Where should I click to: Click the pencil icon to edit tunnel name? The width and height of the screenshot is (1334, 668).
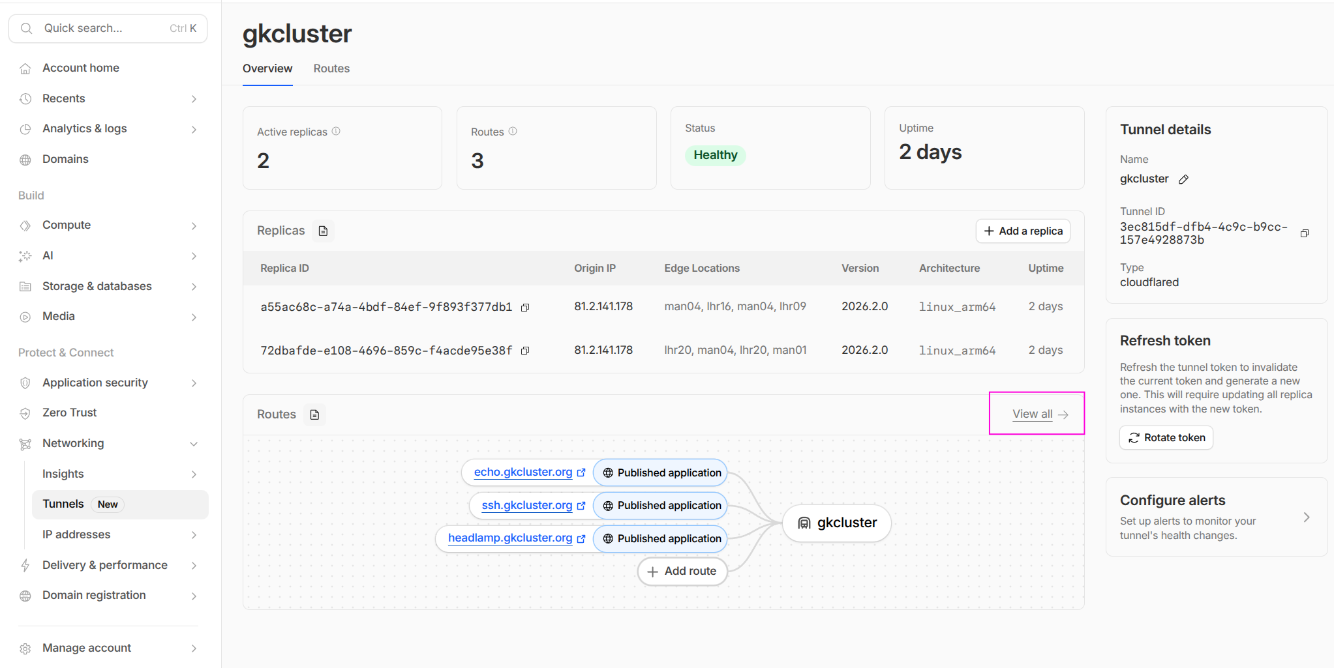coord(1183,179)
